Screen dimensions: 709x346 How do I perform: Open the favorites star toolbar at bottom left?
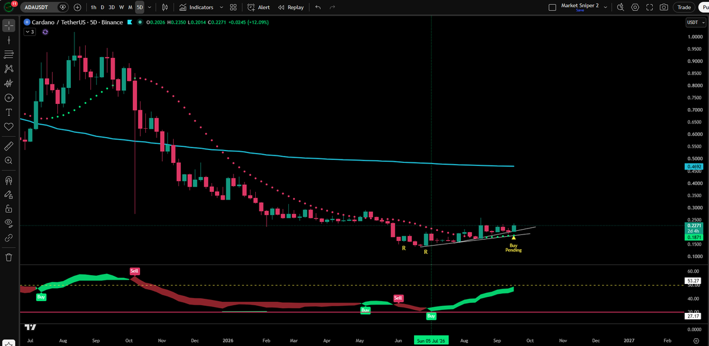tap(9, 342)
